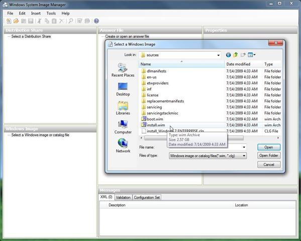The width and height of the screenshot is (301, 241).
Task: Click the Copy toolbar icon
Action: pyautogui.click(x=47, y=21)
